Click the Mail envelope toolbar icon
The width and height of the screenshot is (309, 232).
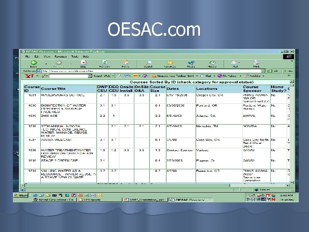(234, 63)
